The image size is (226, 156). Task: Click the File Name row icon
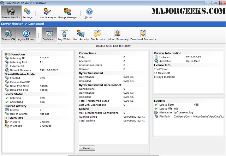click(x=156, y=112)
